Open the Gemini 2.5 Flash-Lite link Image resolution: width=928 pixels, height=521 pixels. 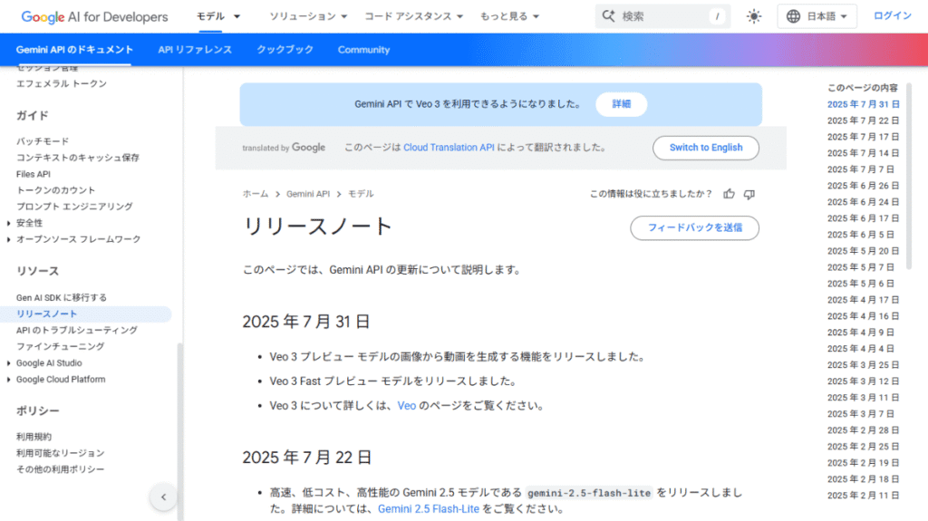tap(429, 508)
